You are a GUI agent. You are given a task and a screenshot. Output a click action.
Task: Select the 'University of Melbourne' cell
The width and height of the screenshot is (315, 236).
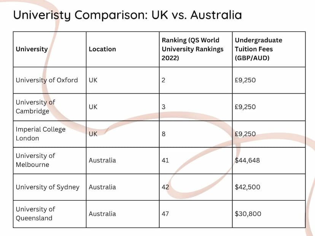(x=49, y=160)
